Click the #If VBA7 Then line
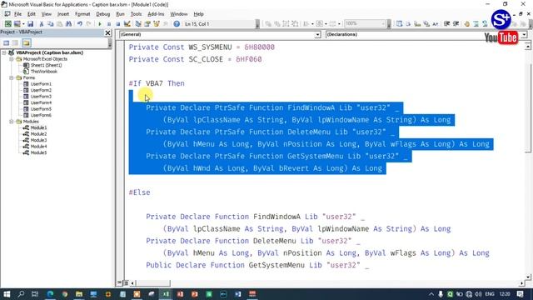Image resolution: width=533 pixels, height=300 pixels. [x=157, y=83]
